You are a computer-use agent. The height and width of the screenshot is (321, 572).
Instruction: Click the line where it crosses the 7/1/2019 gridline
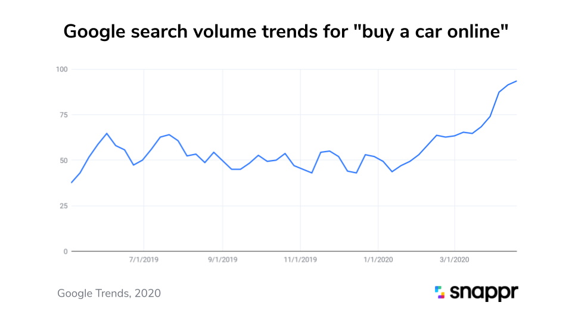pos(144,159)
